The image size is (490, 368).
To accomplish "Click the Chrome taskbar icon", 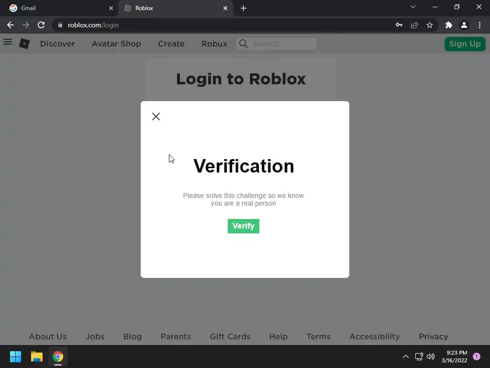I will pyautogui.click(x=58, y=356).
